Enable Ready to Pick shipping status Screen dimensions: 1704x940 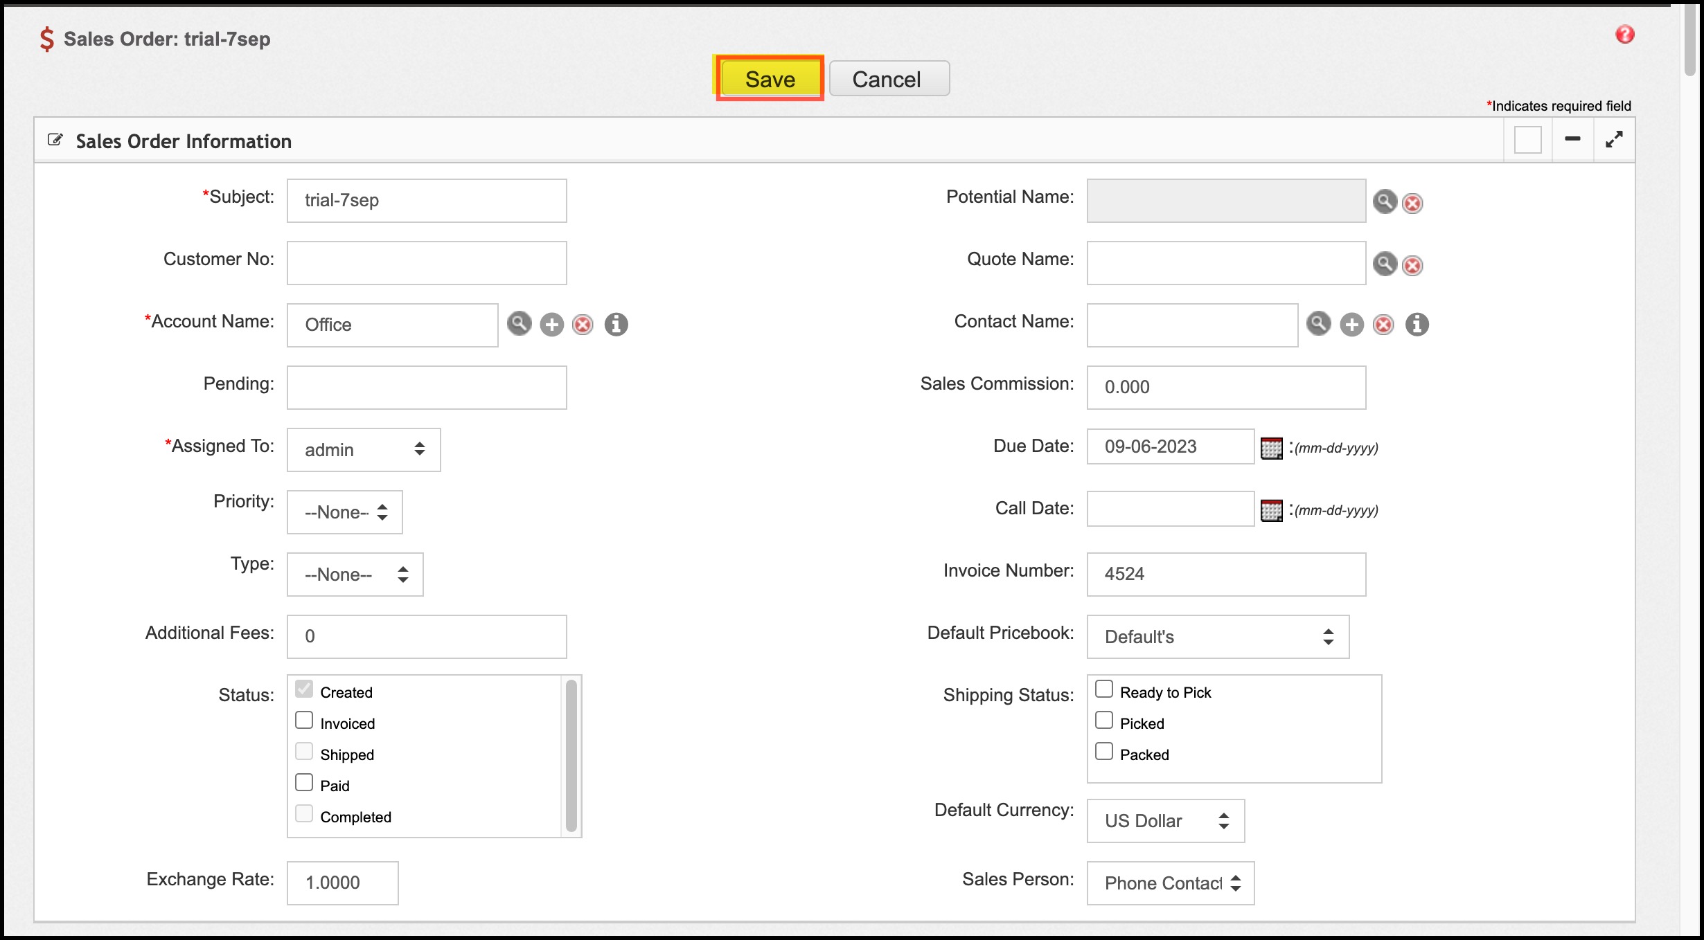click(x=1104, y=689)
